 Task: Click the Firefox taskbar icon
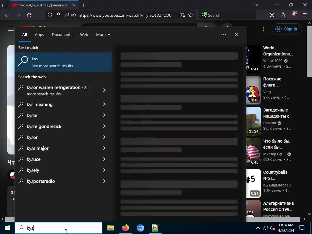(x=125, y=228)
